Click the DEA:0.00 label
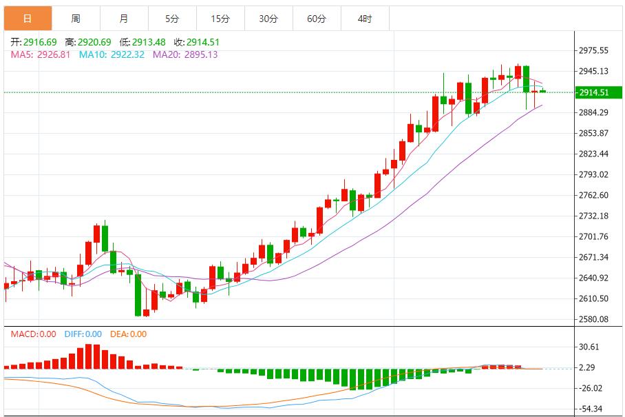 pos(128,334)
